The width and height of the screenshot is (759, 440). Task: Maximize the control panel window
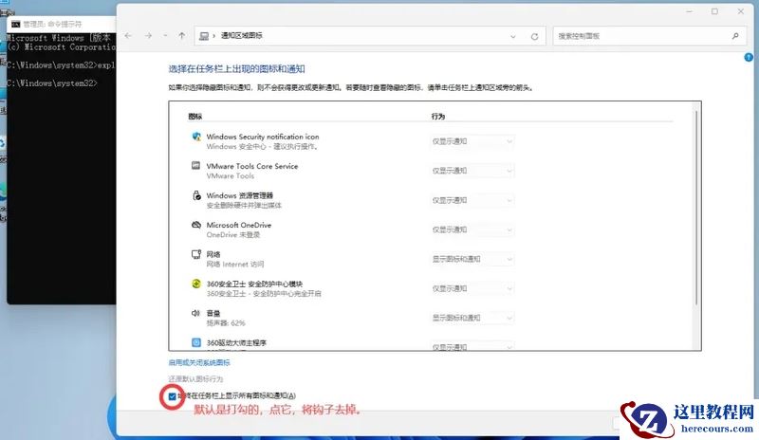click(714, 11)
